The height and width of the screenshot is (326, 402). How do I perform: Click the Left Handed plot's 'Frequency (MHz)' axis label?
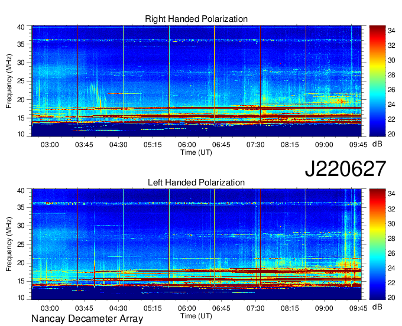click(x=9, y=244)
